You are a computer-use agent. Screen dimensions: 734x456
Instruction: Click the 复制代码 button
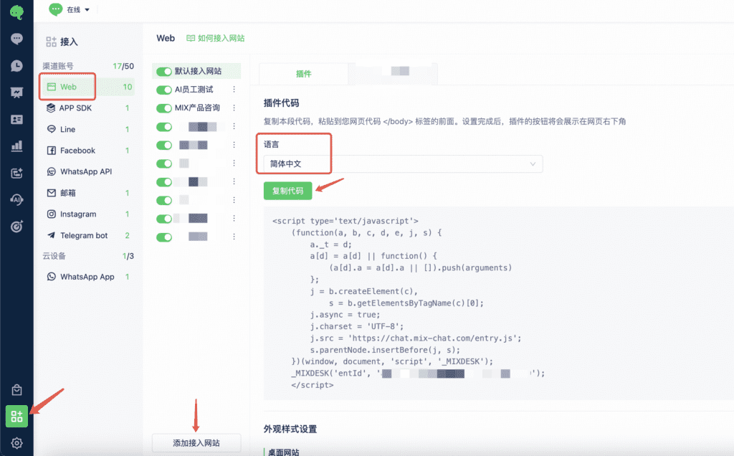click(x=287, y=191)
